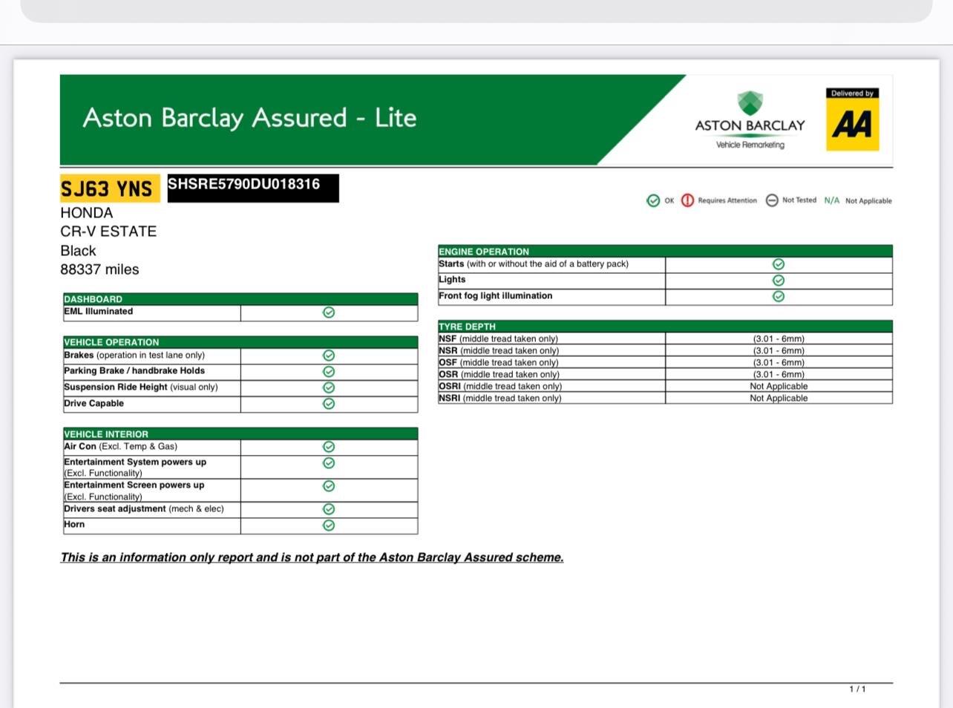Image resolution: width=953 pixels, height=708 pixels.
Task: Click the 88337 miles mileage text
Action: click(99, 269)
